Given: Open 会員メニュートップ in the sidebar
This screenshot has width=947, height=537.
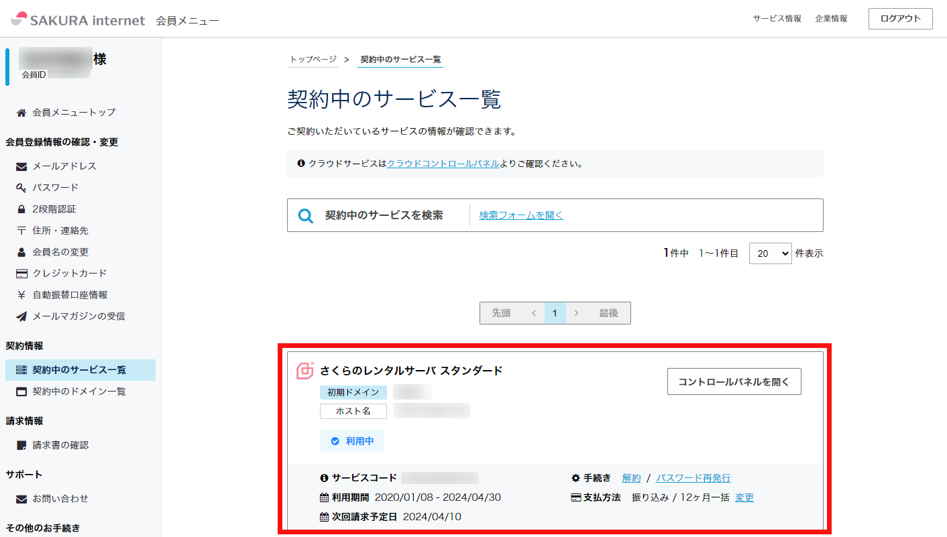Looking at the screenshot, I should click(74, 113).
